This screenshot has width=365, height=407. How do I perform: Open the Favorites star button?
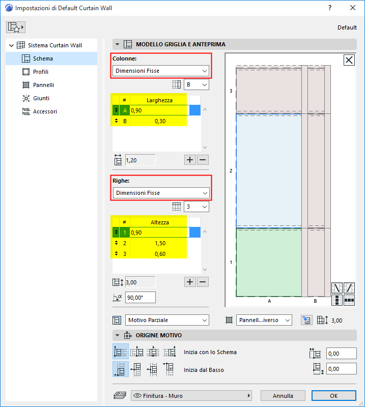(16, 27)
